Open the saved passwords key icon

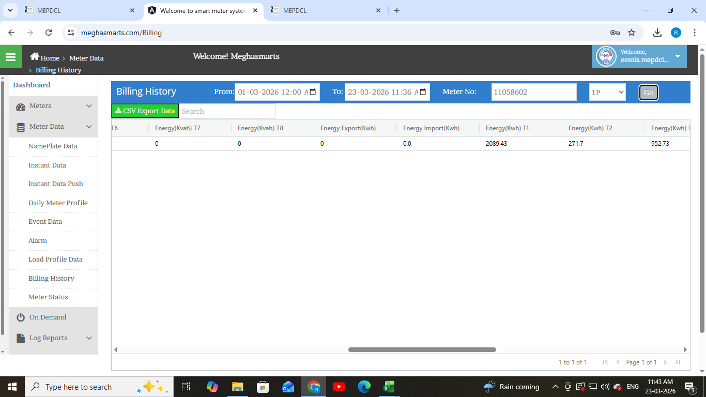[x=615, y=33]
